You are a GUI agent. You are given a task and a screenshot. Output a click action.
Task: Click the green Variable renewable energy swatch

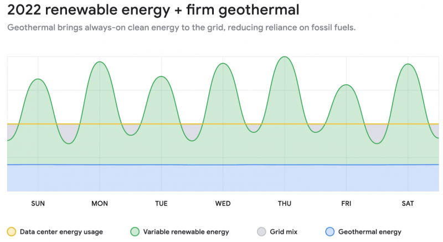135,231
